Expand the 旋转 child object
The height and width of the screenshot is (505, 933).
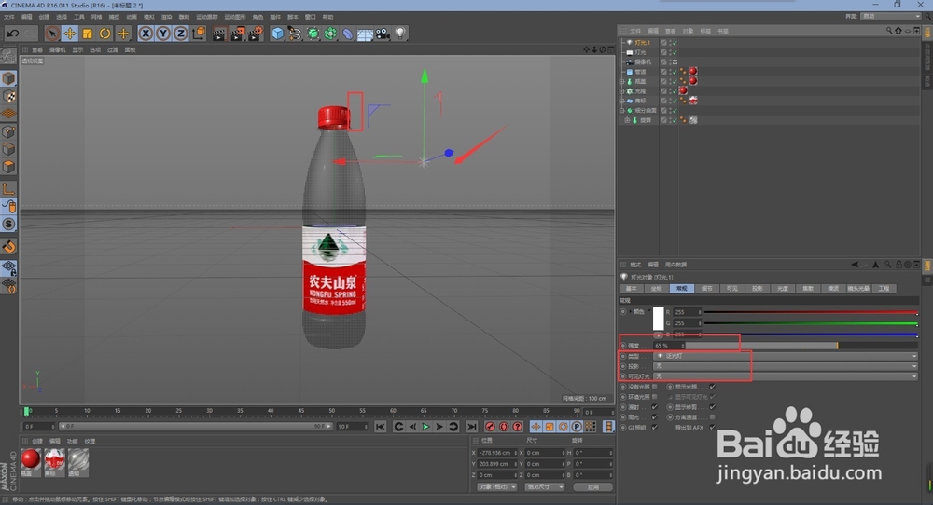coord(627,120)
